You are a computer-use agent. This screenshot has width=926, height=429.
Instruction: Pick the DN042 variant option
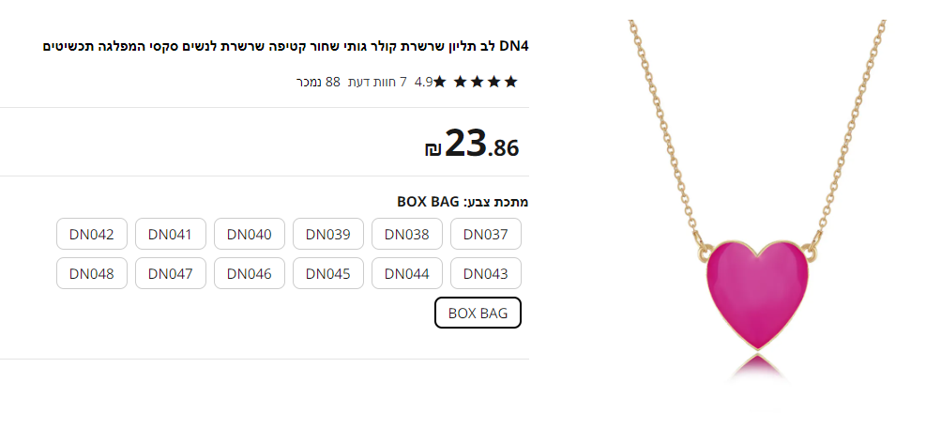point(91,234)
